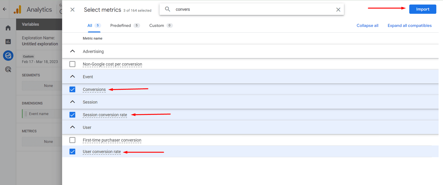Click the search magnifier in the metrics search bar

click(x=168, y=9)
